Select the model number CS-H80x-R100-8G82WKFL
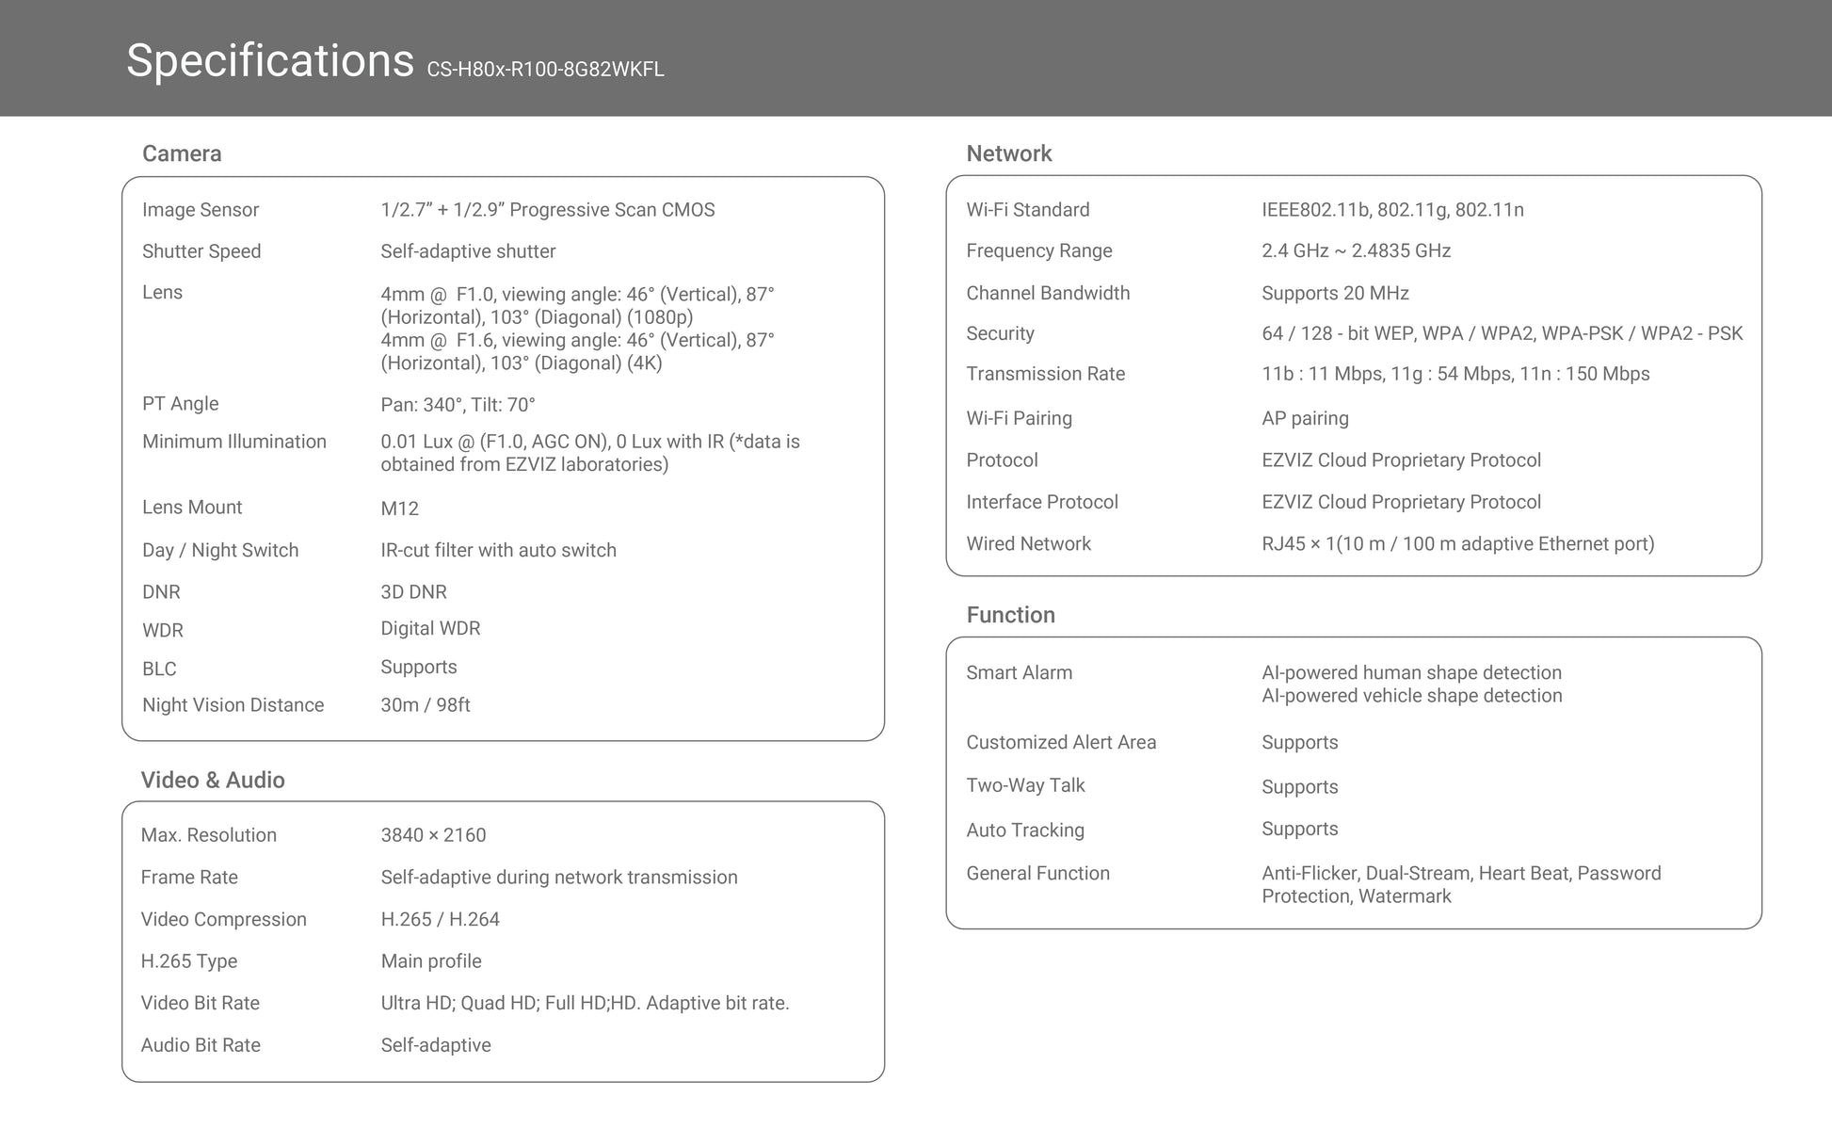1832x1145 pixels. click(545, 70)
